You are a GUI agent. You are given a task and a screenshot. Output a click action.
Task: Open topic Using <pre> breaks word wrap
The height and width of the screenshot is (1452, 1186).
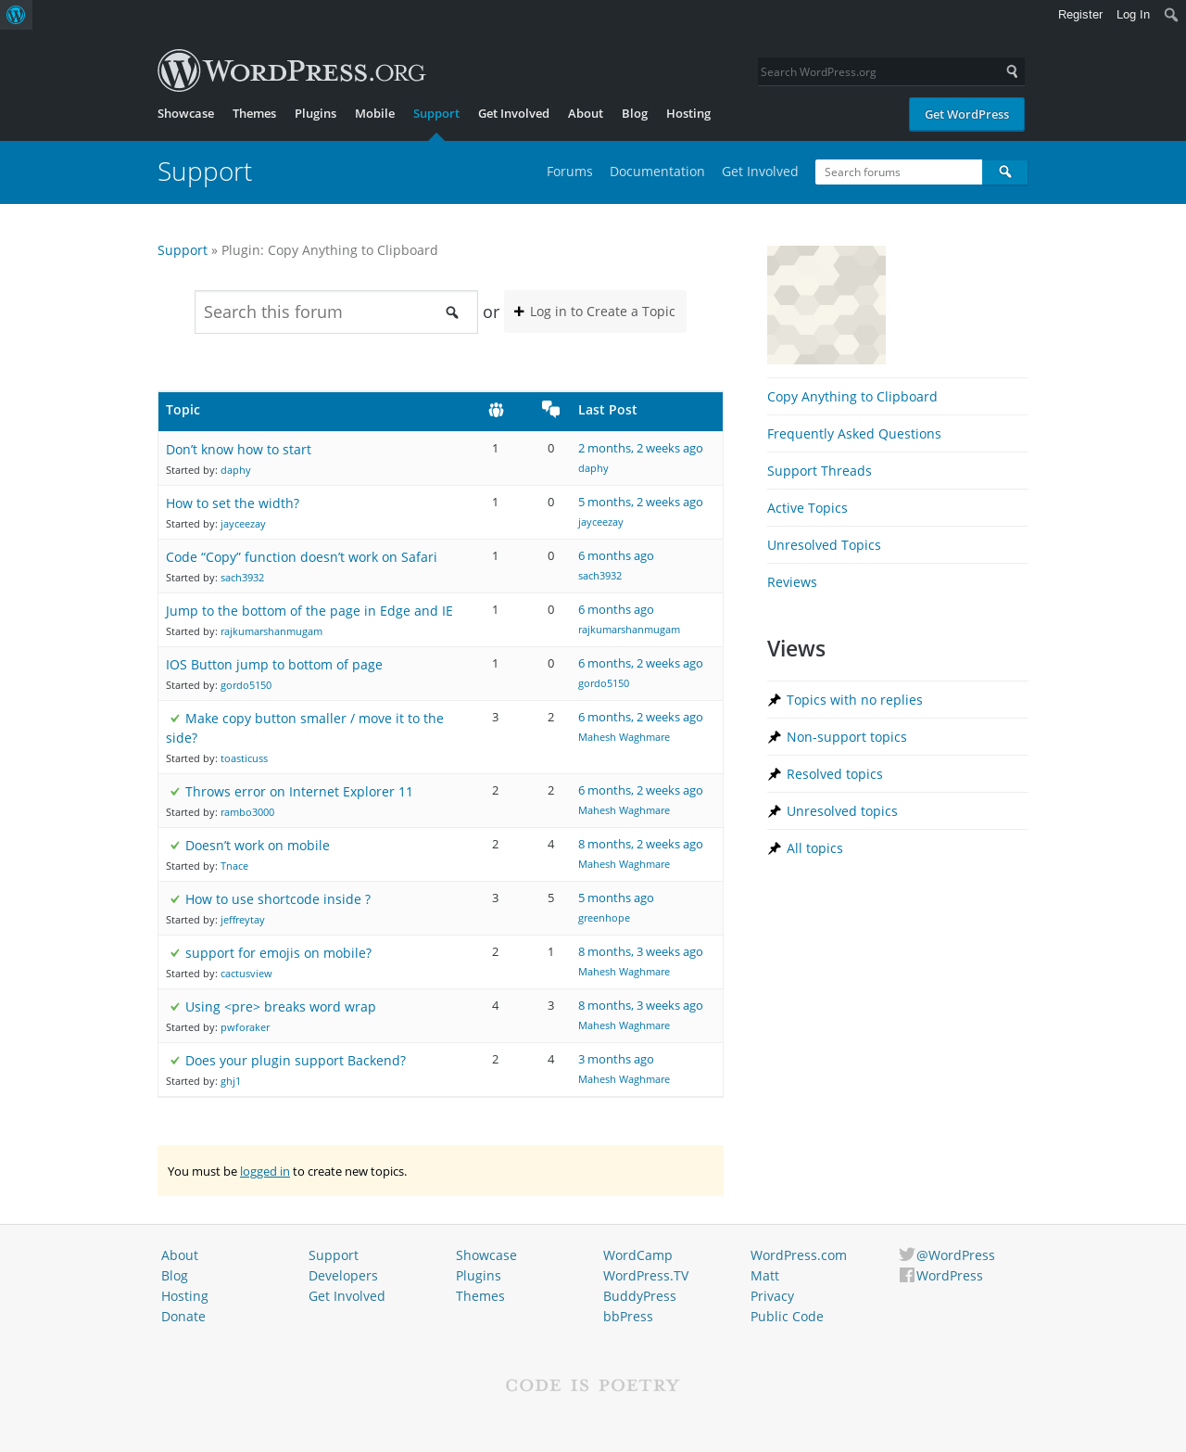(x=281, y=1007)
